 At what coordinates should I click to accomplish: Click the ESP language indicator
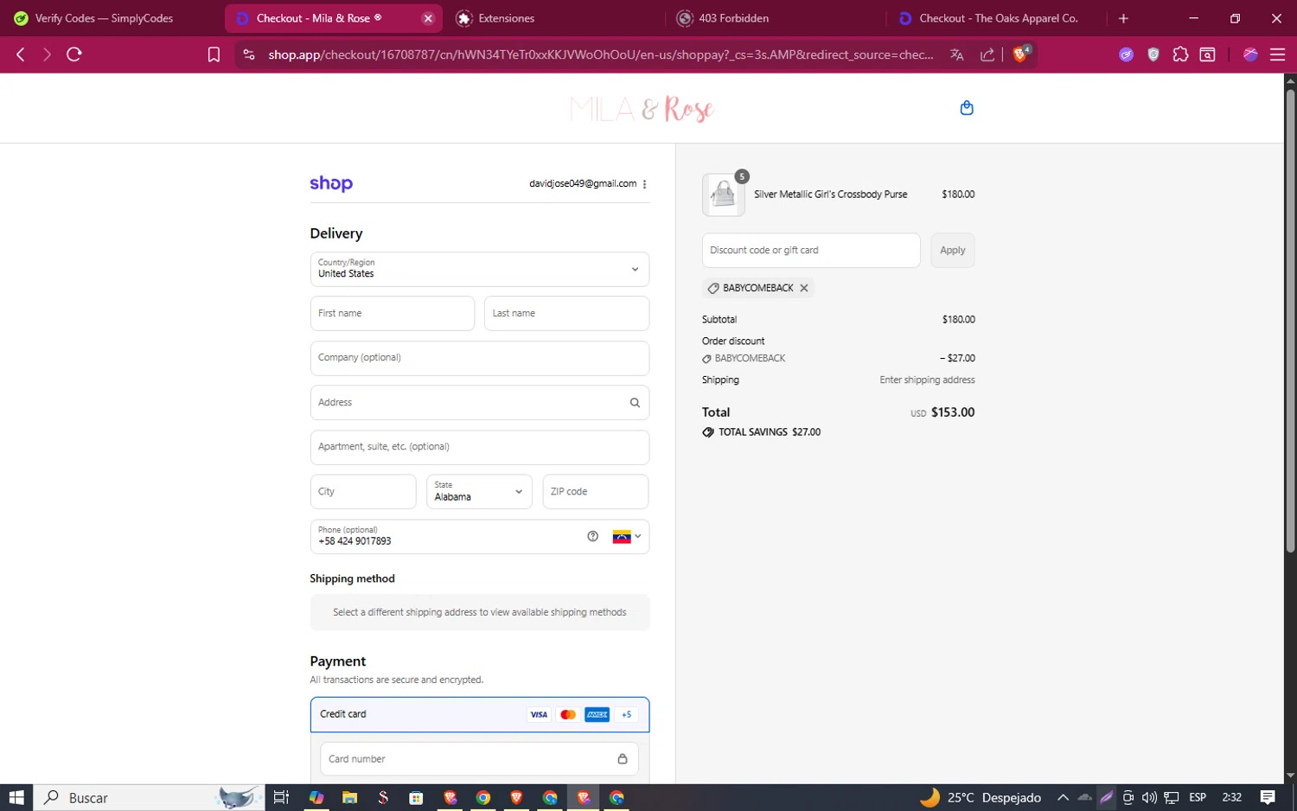[x=1198, y=797]
